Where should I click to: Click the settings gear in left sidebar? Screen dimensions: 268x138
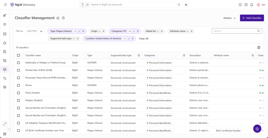point(5,87)
